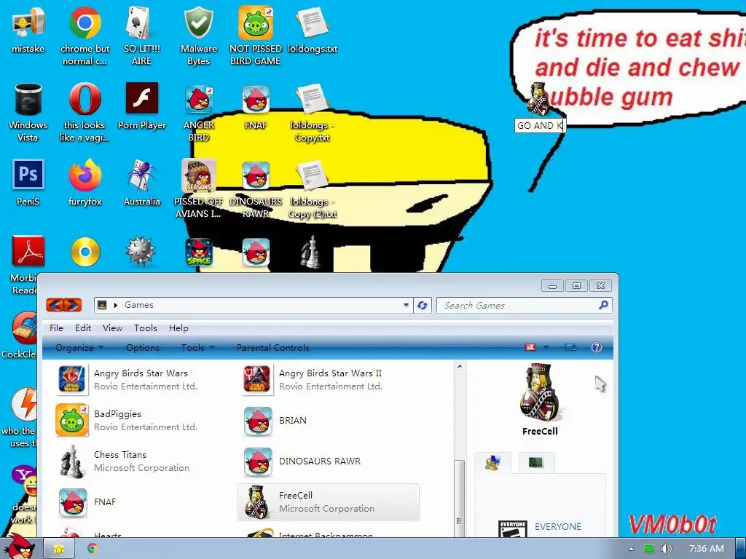Select the Flash 'Porn Player' desktop icon
The image size is (746, 559).
click(142, 106)
